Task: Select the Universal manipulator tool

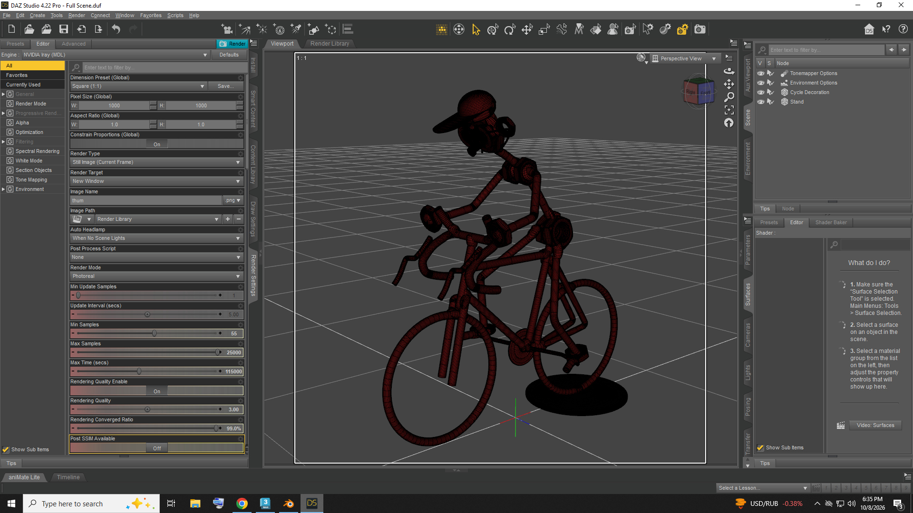Action: pos(493,29)
